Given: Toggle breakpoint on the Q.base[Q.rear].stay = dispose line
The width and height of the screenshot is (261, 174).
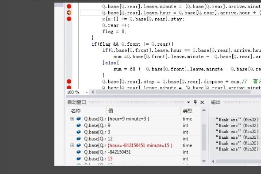Looking at the screenshot, I should tap(69, 81).
